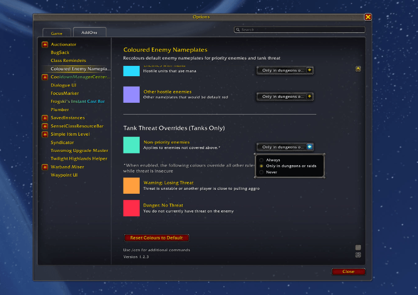
Task: Open Plumber addon settings
Action: coord(60,110)
